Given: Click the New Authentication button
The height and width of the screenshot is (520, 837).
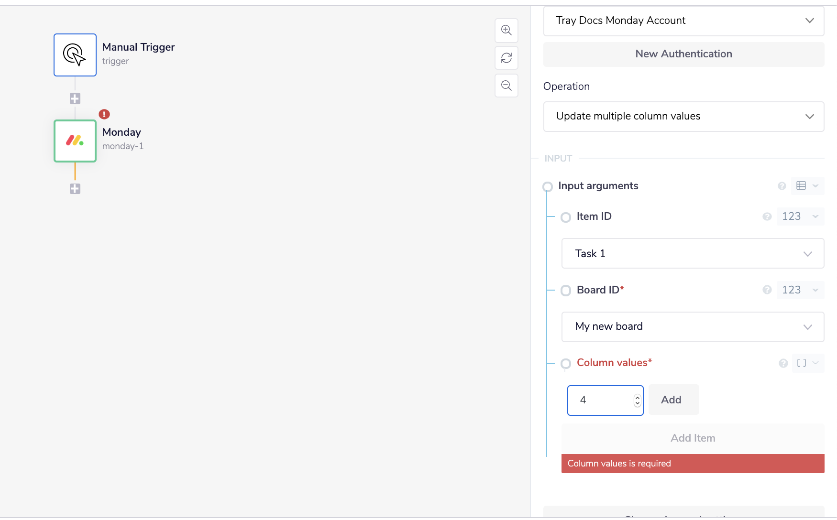Looking at the screenshot, I should pyautogui.click(x=683, y=54).
